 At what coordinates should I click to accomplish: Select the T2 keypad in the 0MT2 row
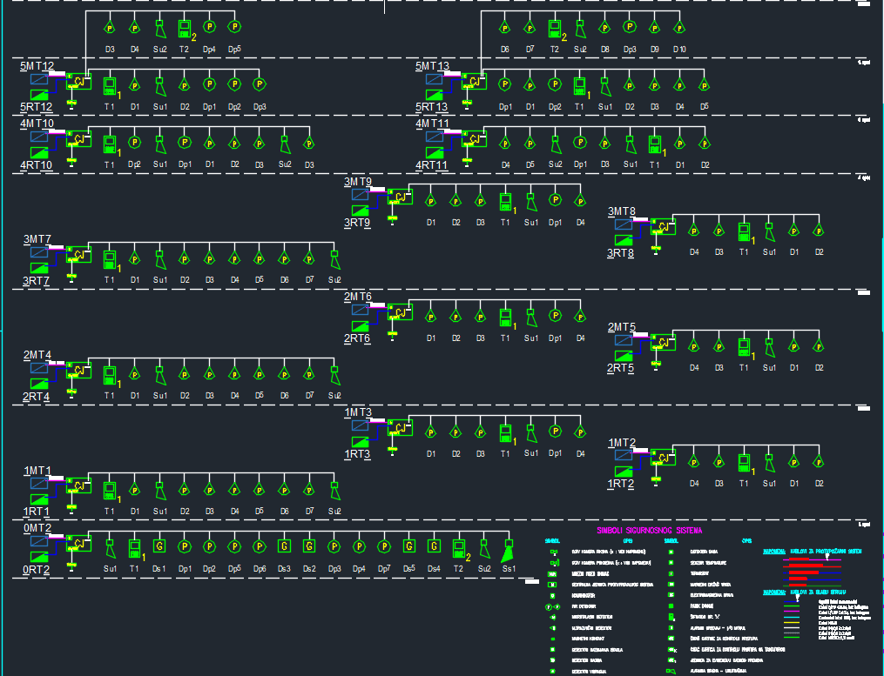(459, 548)
